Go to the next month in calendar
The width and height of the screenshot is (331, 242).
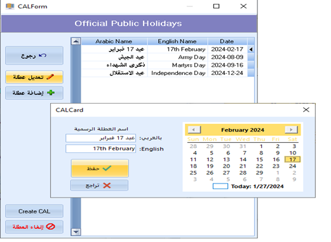(x=292, y=130)
